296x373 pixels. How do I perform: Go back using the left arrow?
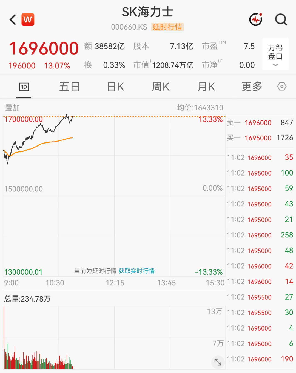coord(13,20)
